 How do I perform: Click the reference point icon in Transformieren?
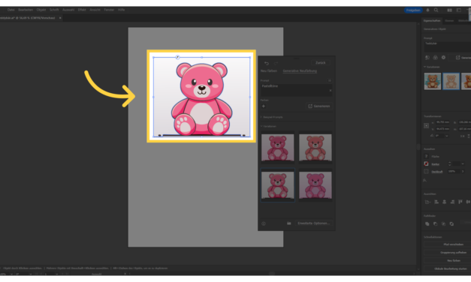point(426,126)
